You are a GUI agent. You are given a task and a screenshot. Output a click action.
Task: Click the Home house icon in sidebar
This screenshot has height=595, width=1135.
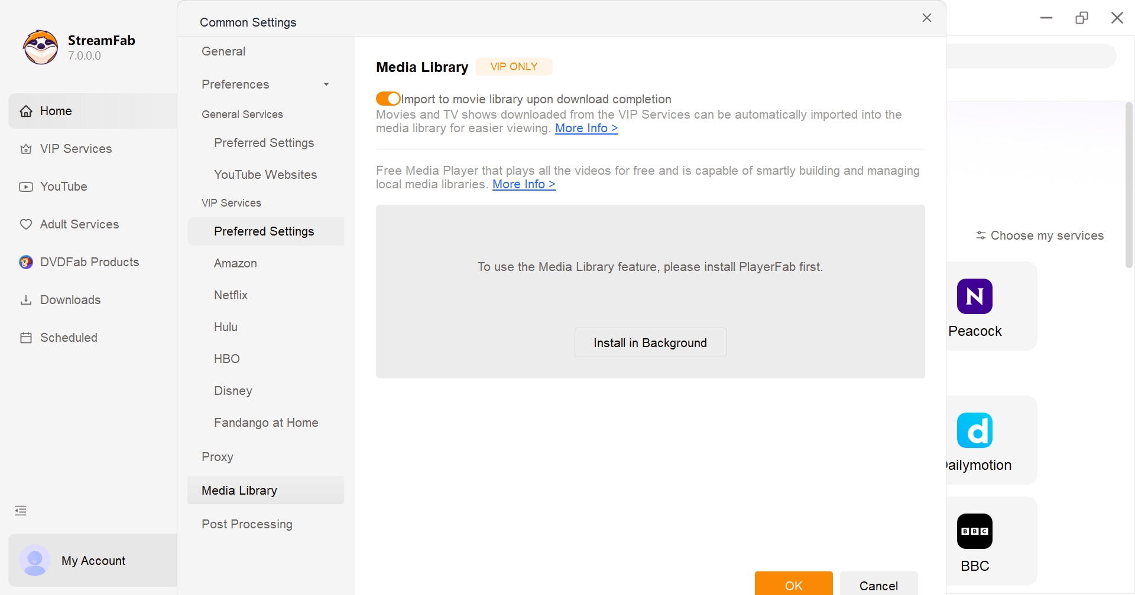26,111
